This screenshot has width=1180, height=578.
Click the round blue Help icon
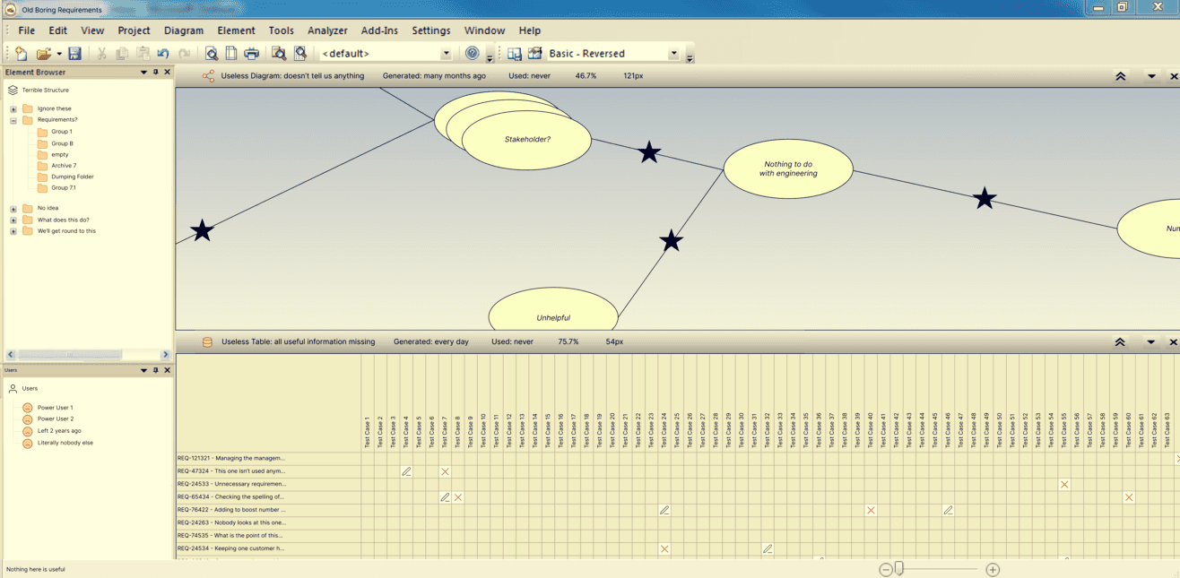pyautogui.click(x=473, y=54)
